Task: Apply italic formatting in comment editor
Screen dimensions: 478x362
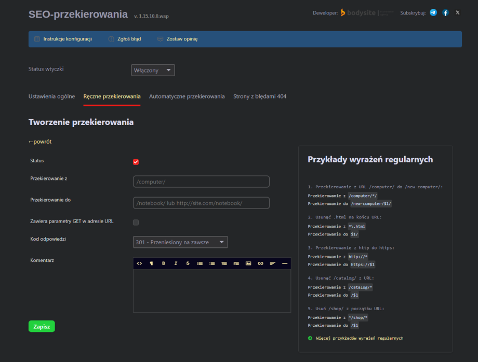Action: [176, 263]
